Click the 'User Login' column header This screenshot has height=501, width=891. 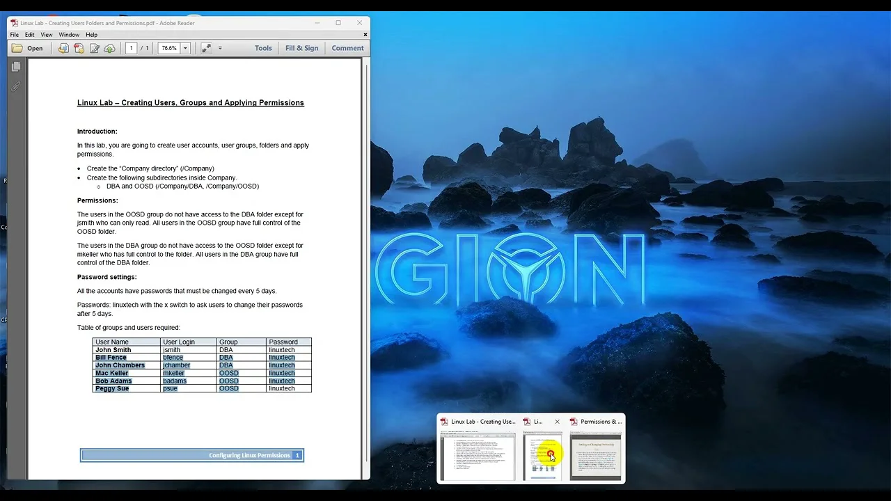pos(188,342)
